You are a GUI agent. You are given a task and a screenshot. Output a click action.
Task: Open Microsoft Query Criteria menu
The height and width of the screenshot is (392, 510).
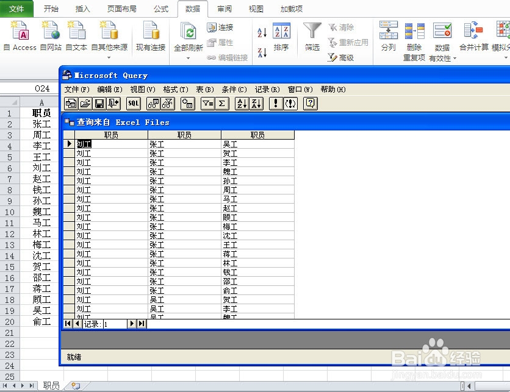click(234, 90)
